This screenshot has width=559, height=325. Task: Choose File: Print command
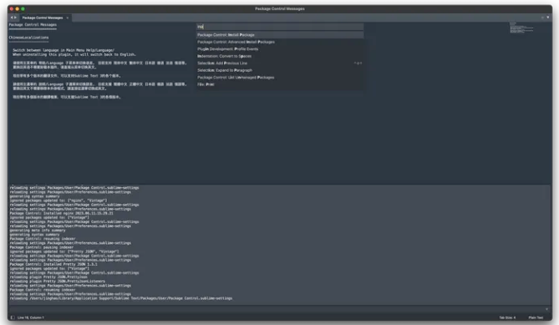click(280, 85)
